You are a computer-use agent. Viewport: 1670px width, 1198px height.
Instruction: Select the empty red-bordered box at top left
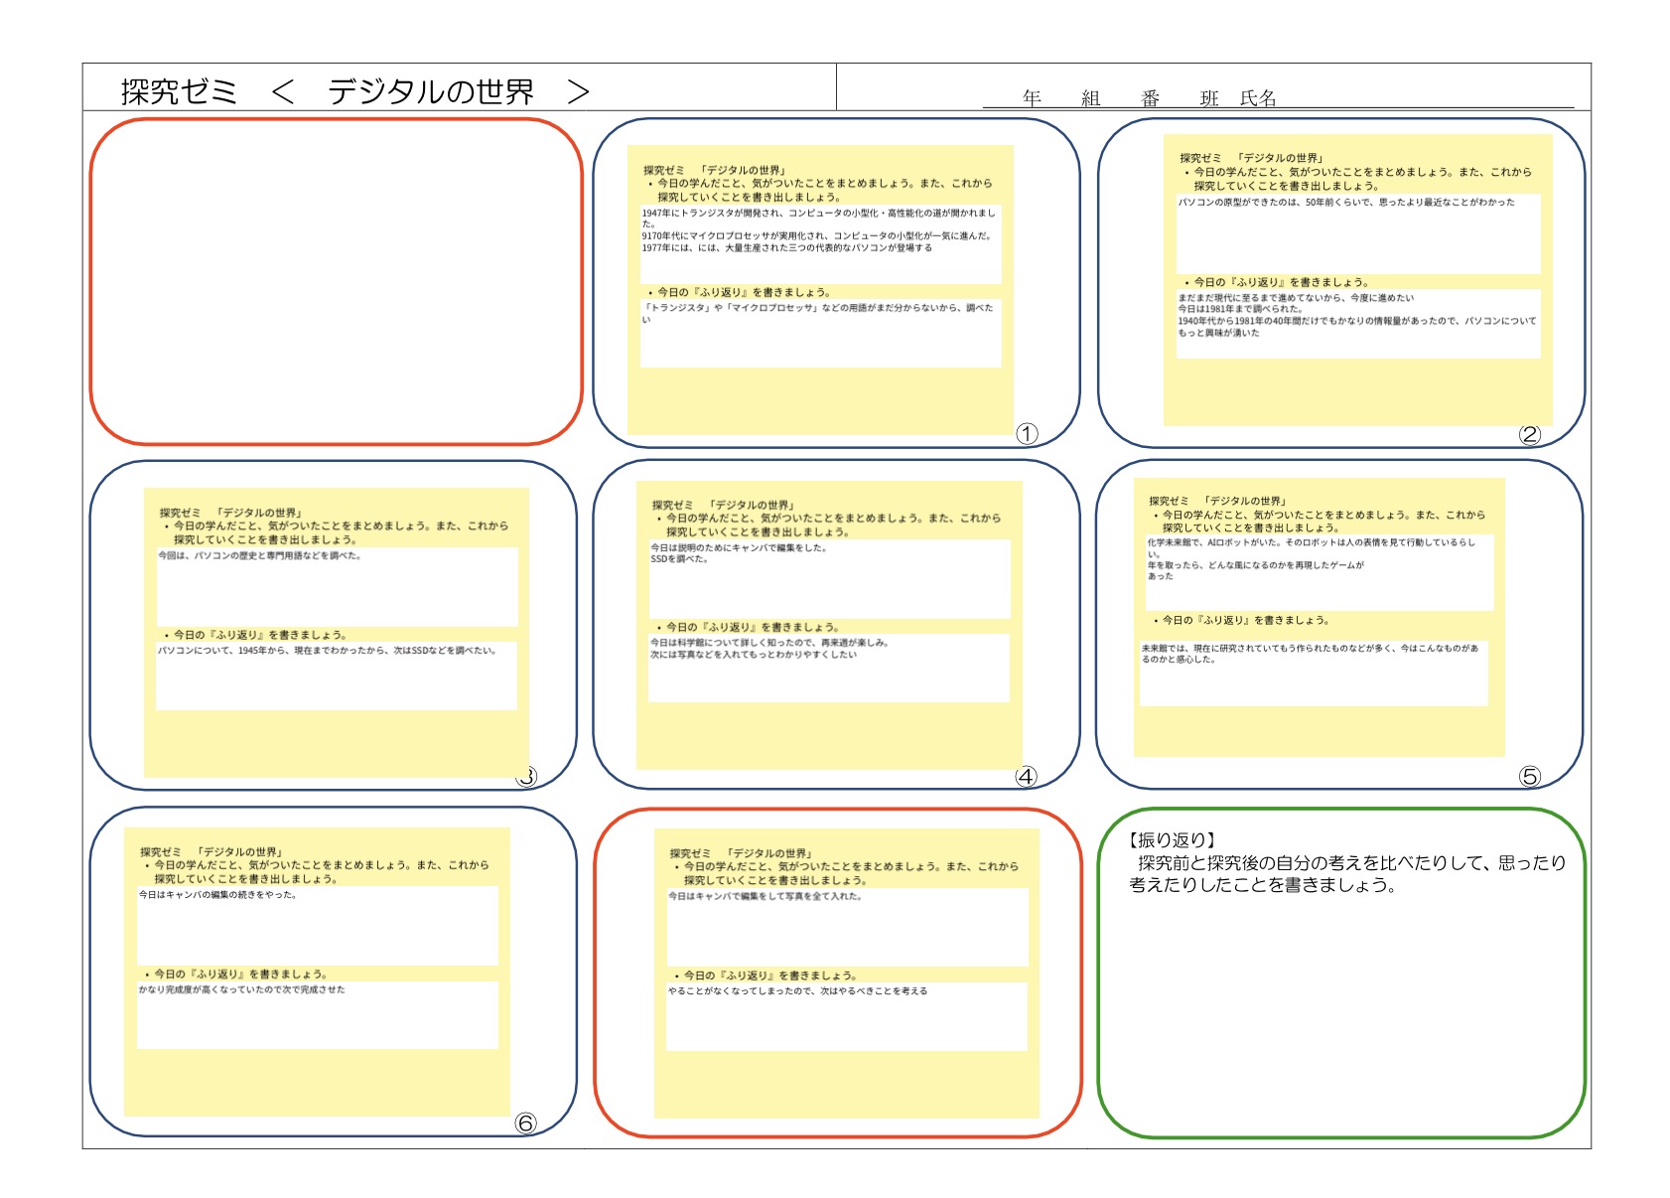(x=336, y=281)
